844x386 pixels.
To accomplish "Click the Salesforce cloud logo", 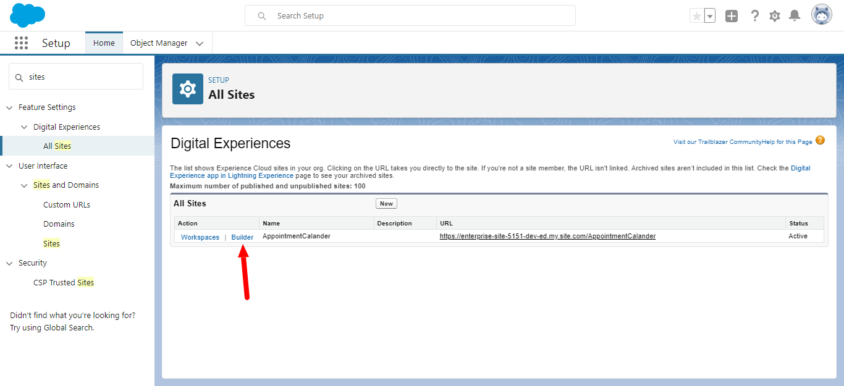I will (28, 15).
